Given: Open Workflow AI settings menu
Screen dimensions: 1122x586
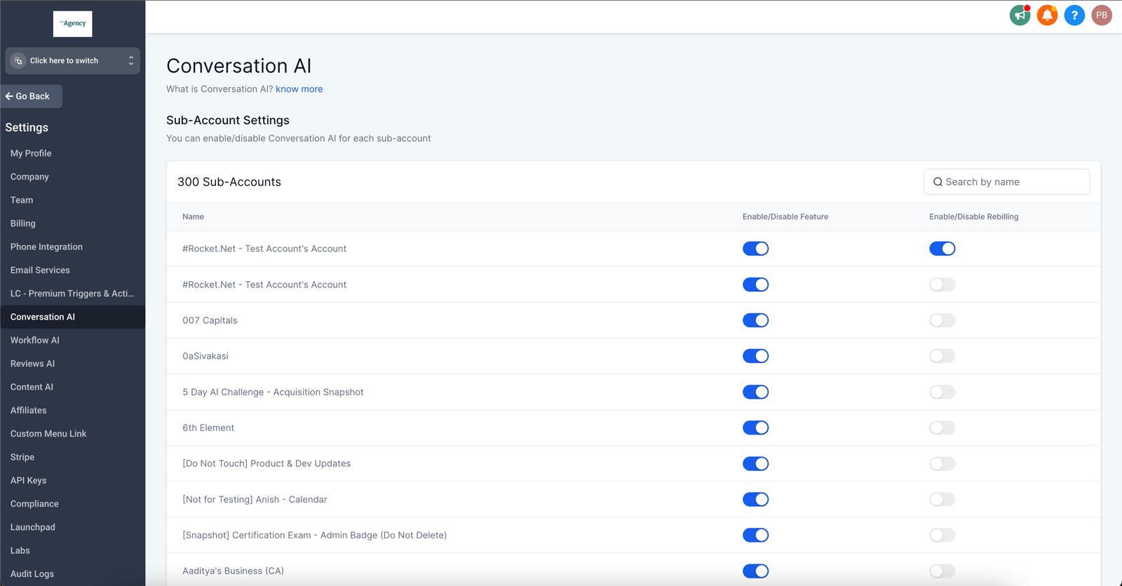Looking at the screenshot, I should [x=35, y=340].
